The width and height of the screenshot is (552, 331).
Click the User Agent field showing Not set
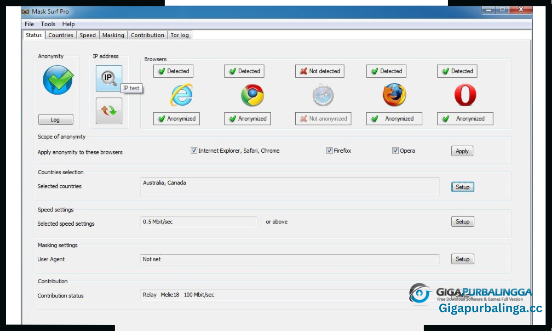[290, 260]
